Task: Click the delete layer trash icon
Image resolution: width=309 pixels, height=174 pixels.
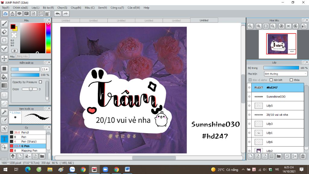Action: point(303,156)
